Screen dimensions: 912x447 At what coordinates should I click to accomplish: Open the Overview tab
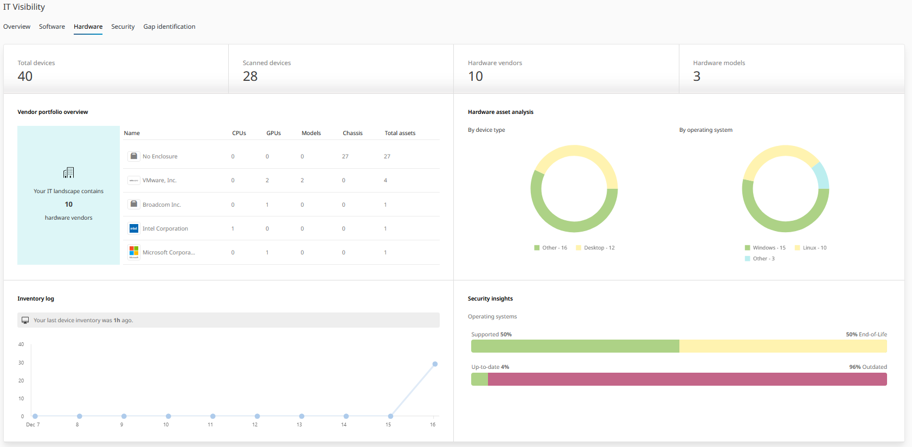(17, 27)
